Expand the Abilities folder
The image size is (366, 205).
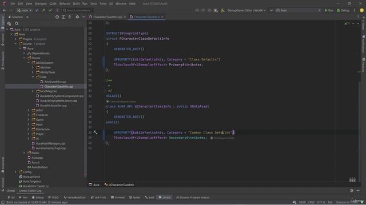(33, 67)
